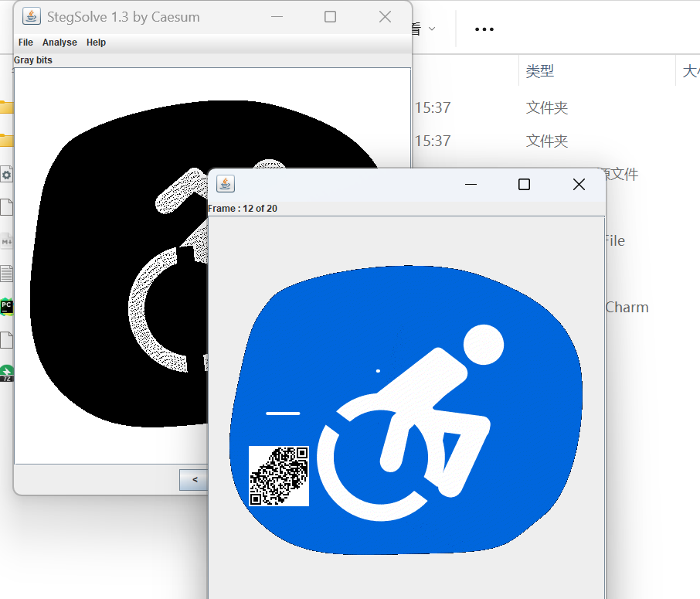Open the Analyse menu in StegSolve
This screenshot has width=700, height=599.
click(x=59, y=43)
